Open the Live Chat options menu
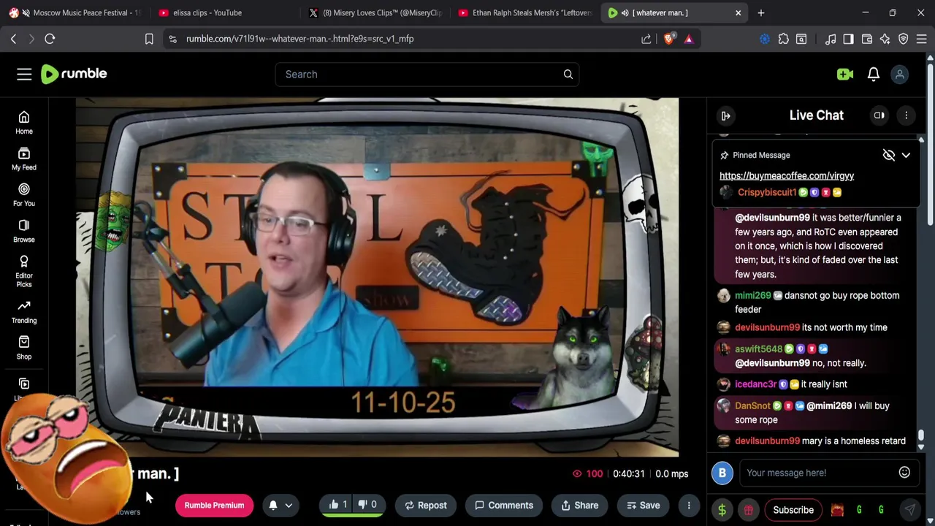Viewport: 935px width, 526px height. (906, 115)
